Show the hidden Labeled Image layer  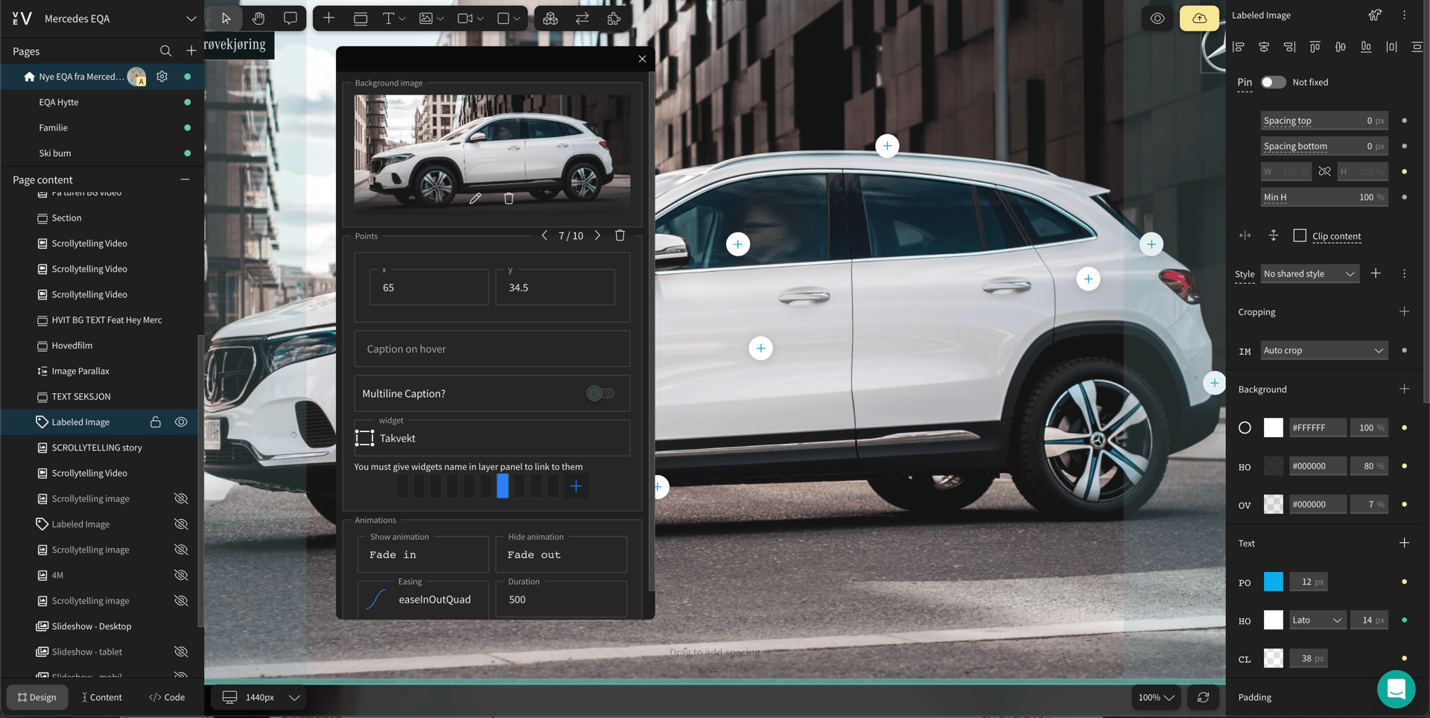pyautogui.click(x=181, y=524)
